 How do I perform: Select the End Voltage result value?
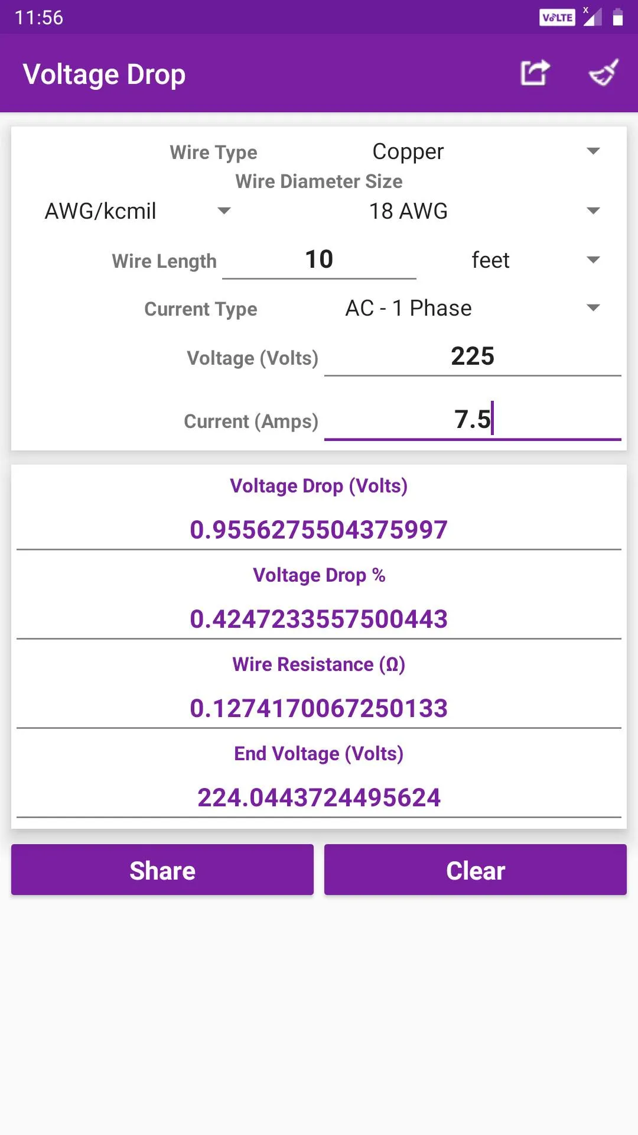[319, 797]
